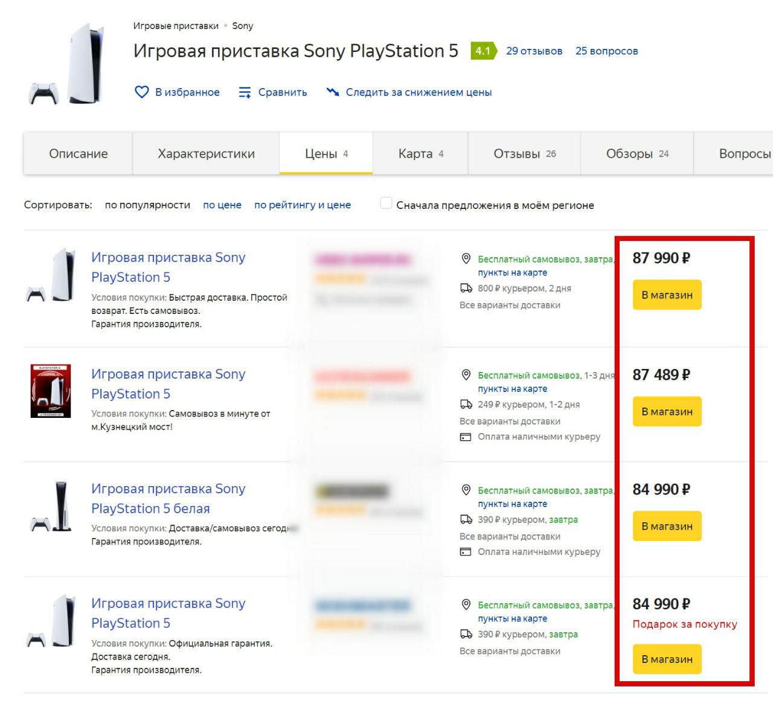Open Все варианты доставки for 87 990 ₽ offer

(510, 305)
